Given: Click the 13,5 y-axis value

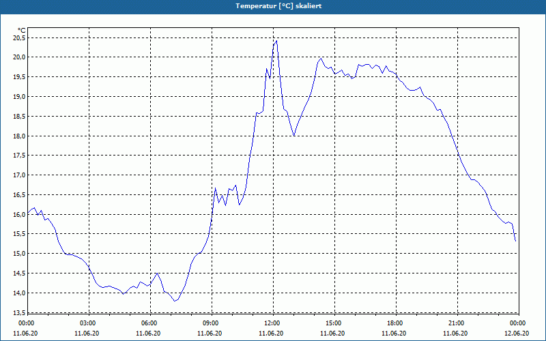Looking at the screenshot, I should click(19, 313).
